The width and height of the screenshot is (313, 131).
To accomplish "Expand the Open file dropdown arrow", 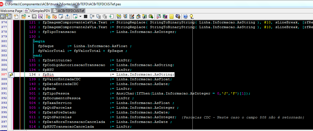I will pyautogui.click(x=29, y=16).
